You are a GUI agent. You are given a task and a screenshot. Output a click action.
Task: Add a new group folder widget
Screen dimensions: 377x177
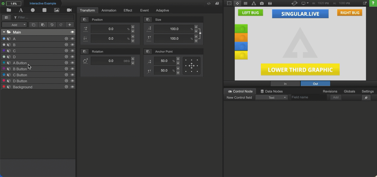coord(9,10)
